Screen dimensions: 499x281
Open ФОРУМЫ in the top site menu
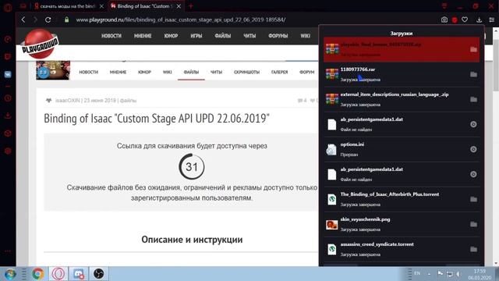point(278,36)
